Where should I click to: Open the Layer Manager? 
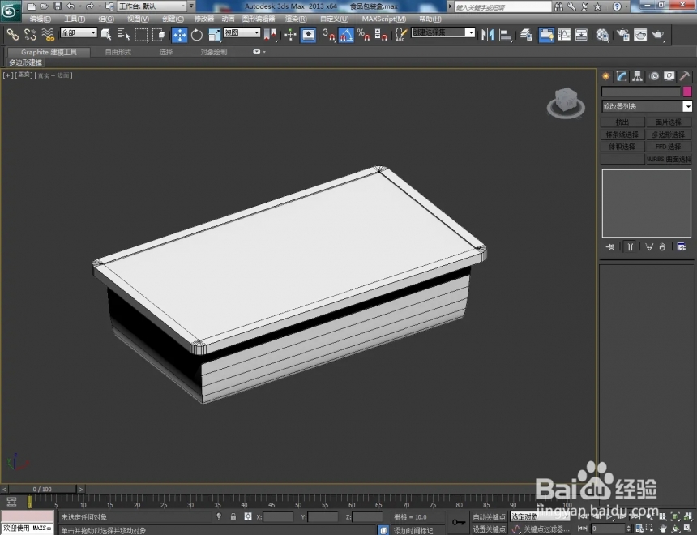click(526, 35)
